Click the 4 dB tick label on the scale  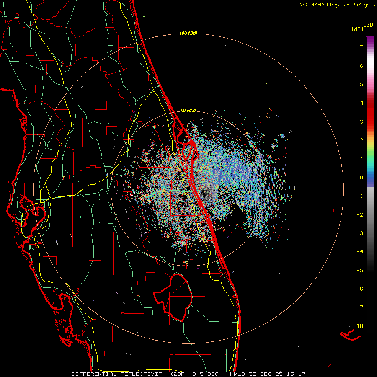click(x=362, y=103)
